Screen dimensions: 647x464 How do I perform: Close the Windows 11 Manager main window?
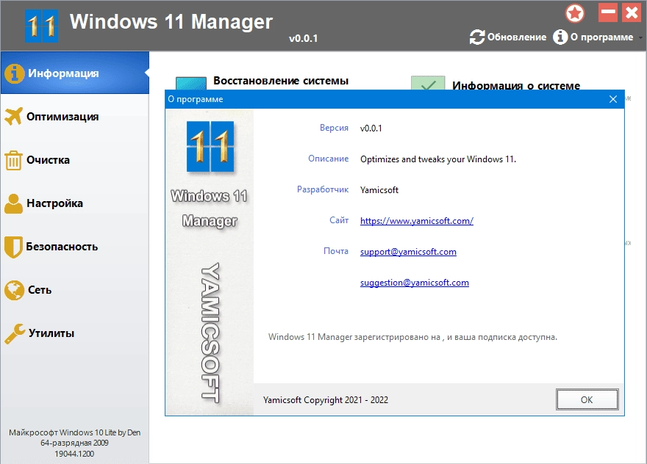[632, 12]
